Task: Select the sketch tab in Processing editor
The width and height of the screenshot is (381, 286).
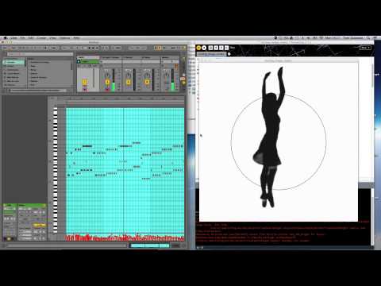Action: point(211,54)
